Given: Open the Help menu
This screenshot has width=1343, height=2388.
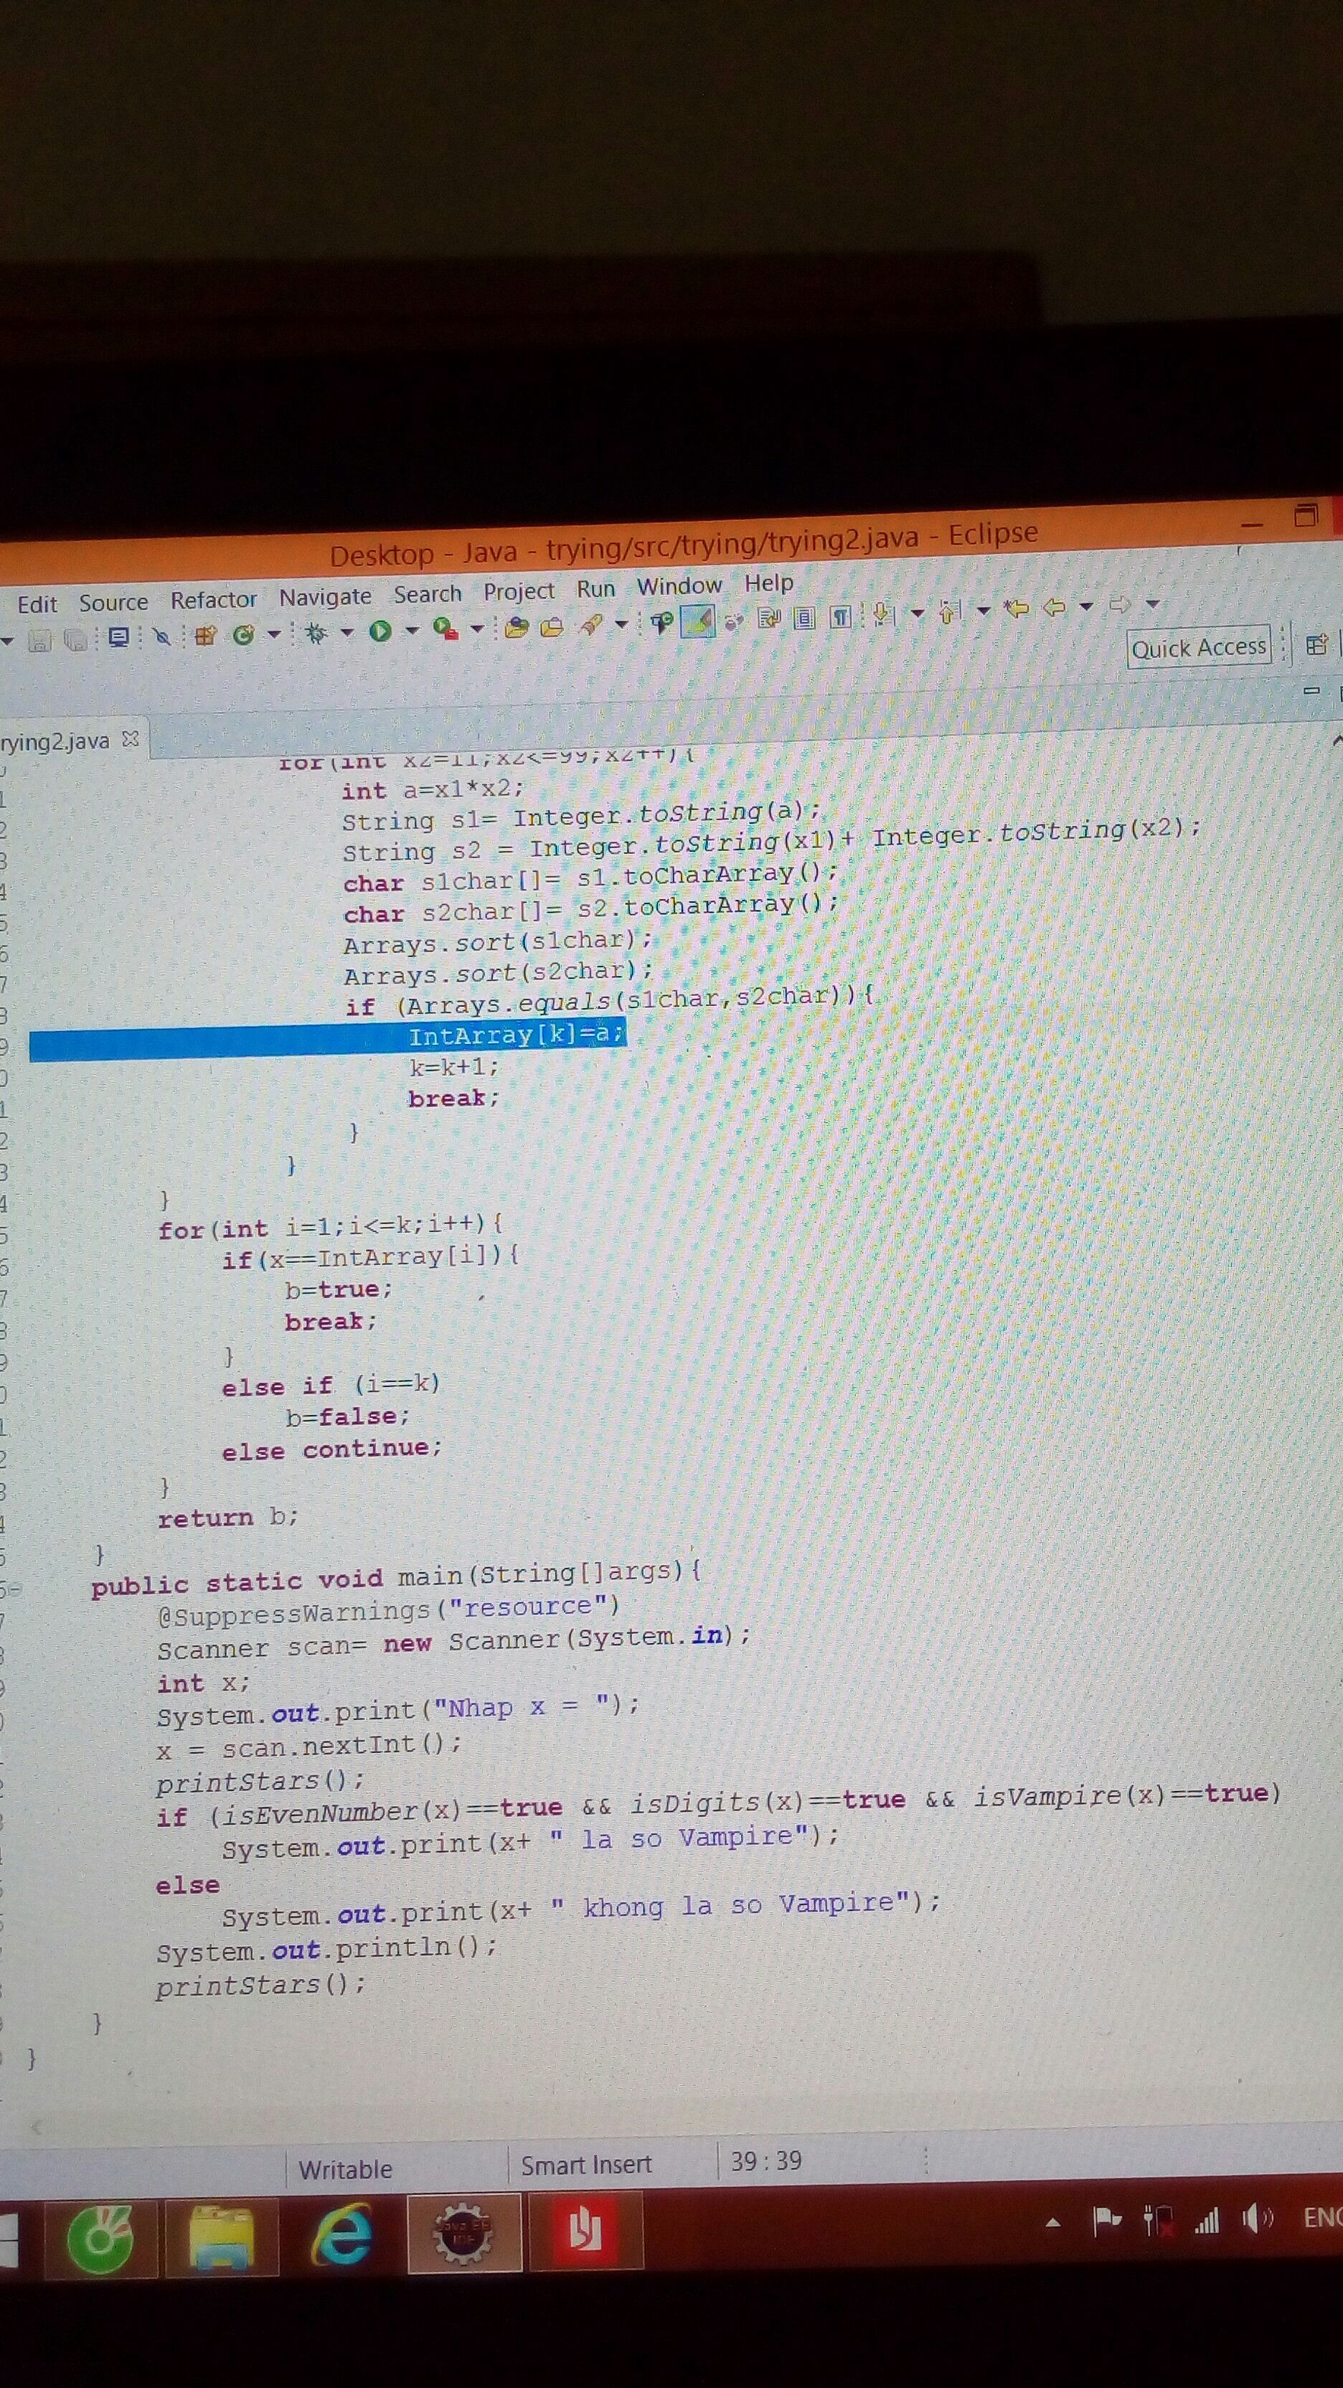Looking at the screenshot, I should point(769,583).
